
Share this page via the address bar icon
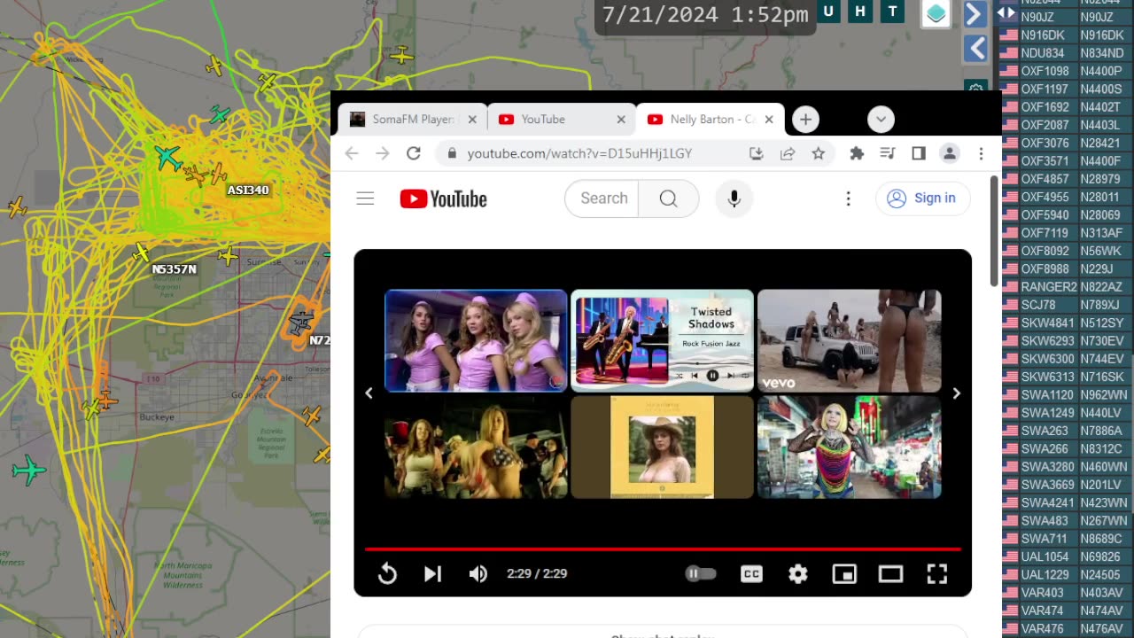[787, 153]
